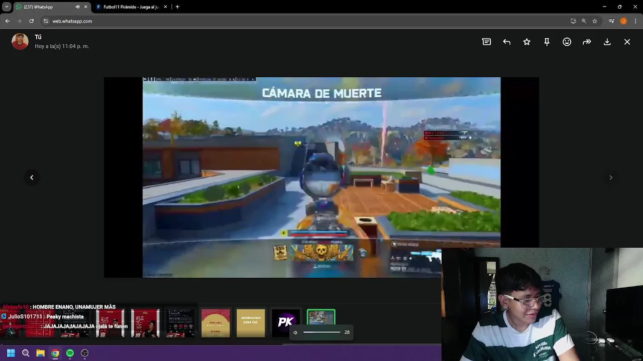
Task: Open Spotify from the taskbar
Action: coord(70,353)
